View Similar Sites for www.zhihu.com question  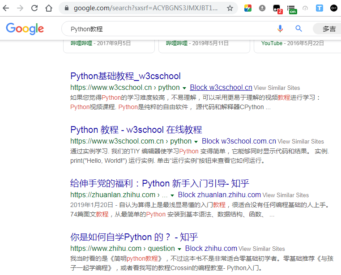tap(262, 249)
